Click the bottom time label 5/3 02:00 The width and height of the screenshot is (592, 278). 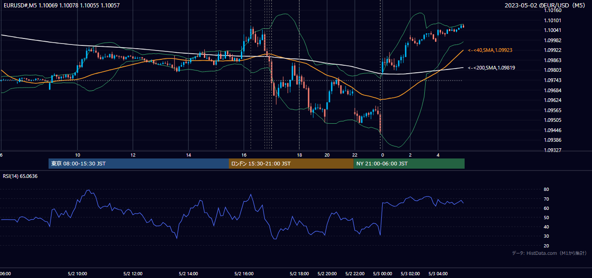(410, 274)
